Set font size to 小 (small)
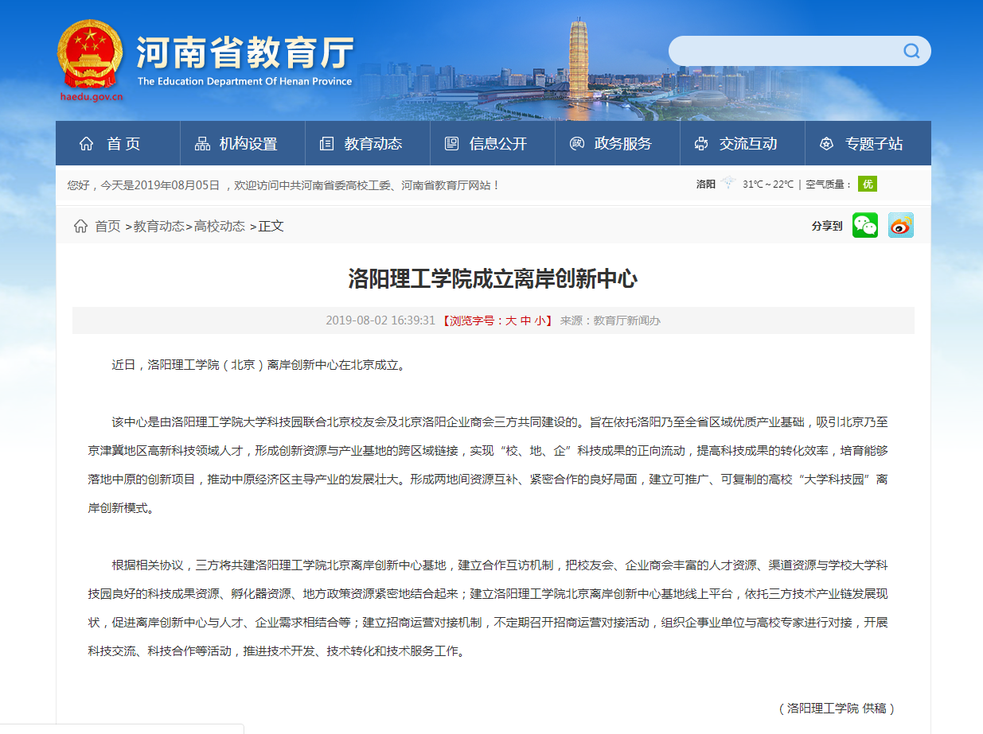This screenshot has width=983, height=734. click(x=540, y=321)
